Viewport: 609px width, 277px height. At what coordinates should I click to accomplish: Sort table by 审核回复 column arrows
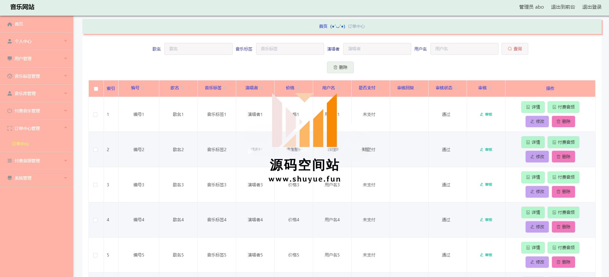pos(417,88)
